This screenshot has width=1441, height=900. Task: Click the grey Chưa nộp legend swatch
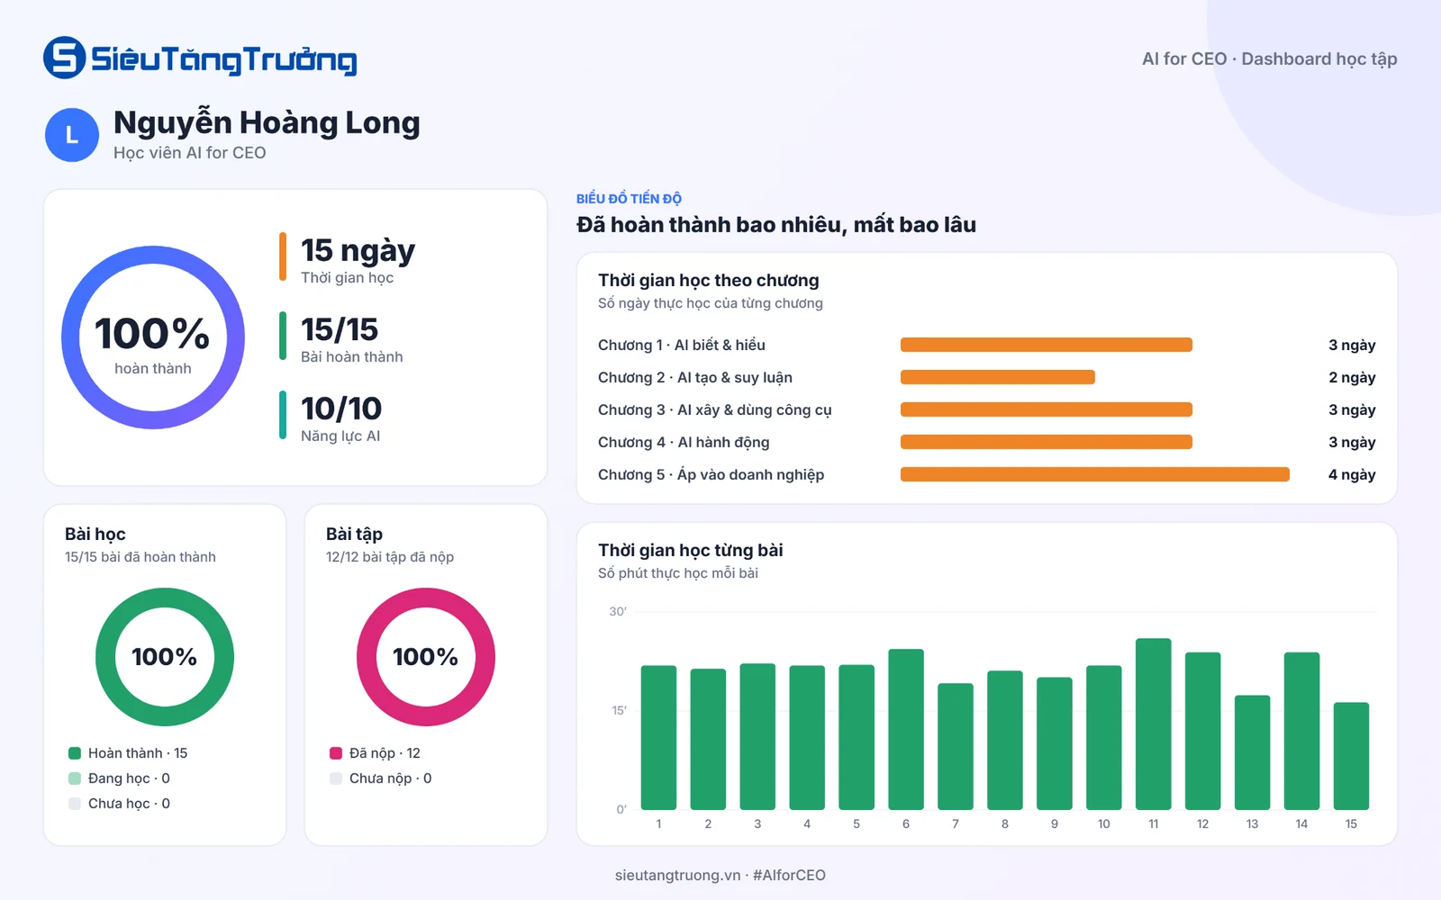pyautogui.click(x=336, y=778)
